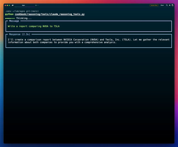This screenshot has width=178, height=147.
Task: Select text 'Write a report comparing NVDA to TSLA'
Action: [33, 26]
